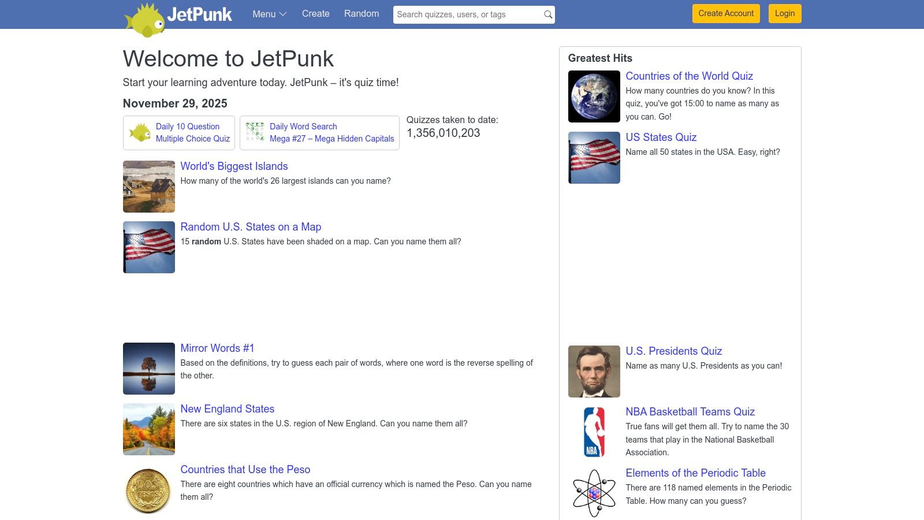This screenshot has height=520, width=924.
Task: Click the word search grid icon
Action: click(x=254, y=132)
